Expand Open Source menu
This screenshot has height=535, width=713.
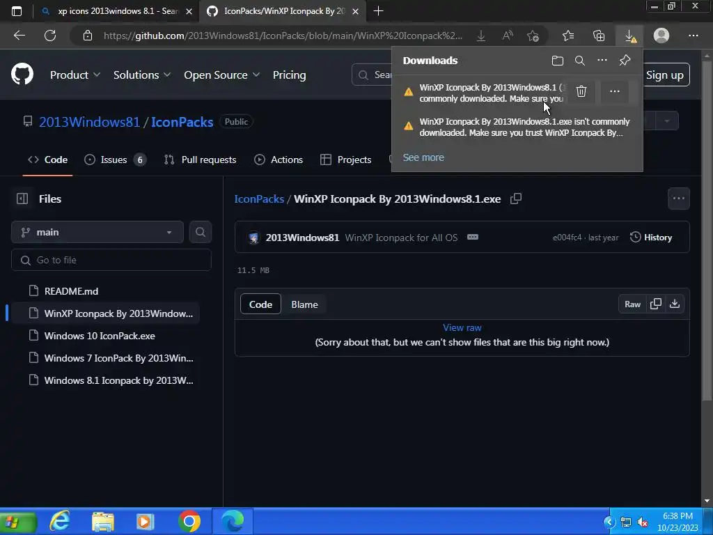click(x=221, y=75)
